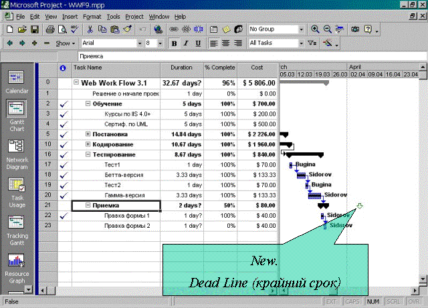Open Task Information icon
The image size is (428, 308).
pos(214,29)
